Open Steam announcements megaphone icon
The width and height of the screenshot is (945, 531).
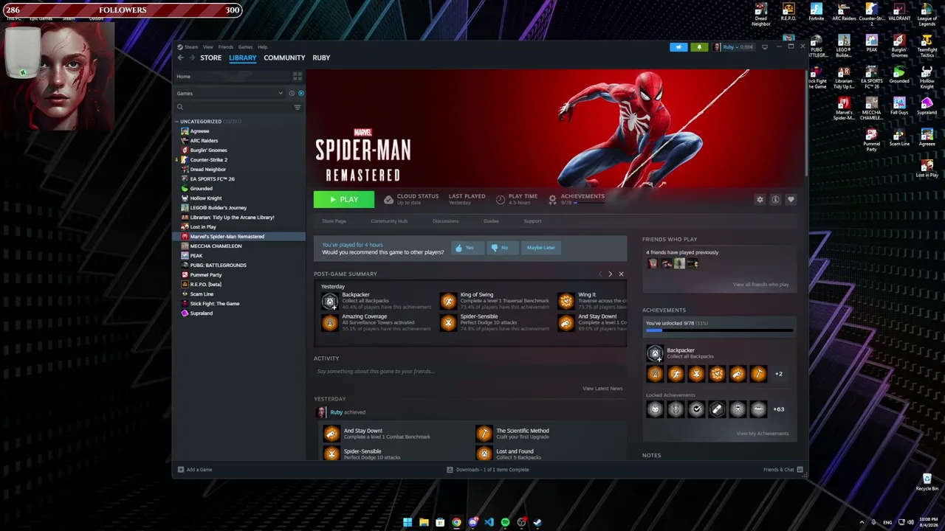678,47
